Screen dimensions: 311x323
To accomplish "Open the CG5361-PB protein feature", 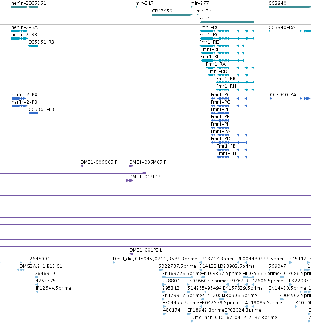I will (x=33, y=113).
